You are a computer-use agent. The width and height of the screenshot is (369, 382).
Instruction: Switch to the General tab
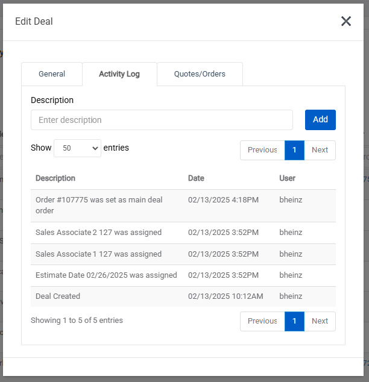(52, 74)
